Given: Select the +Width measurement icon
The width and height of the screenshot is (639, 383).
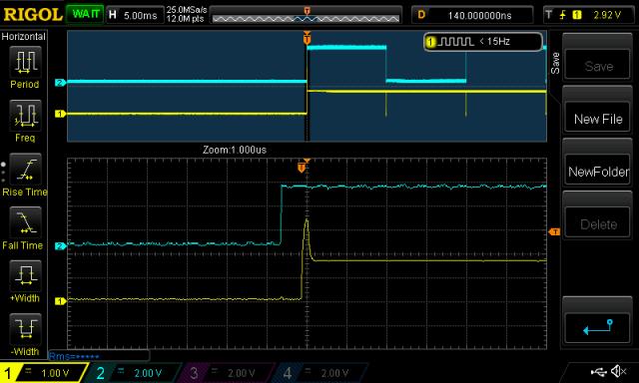Looking at the screenshot, I should click(x=25, y=276).
